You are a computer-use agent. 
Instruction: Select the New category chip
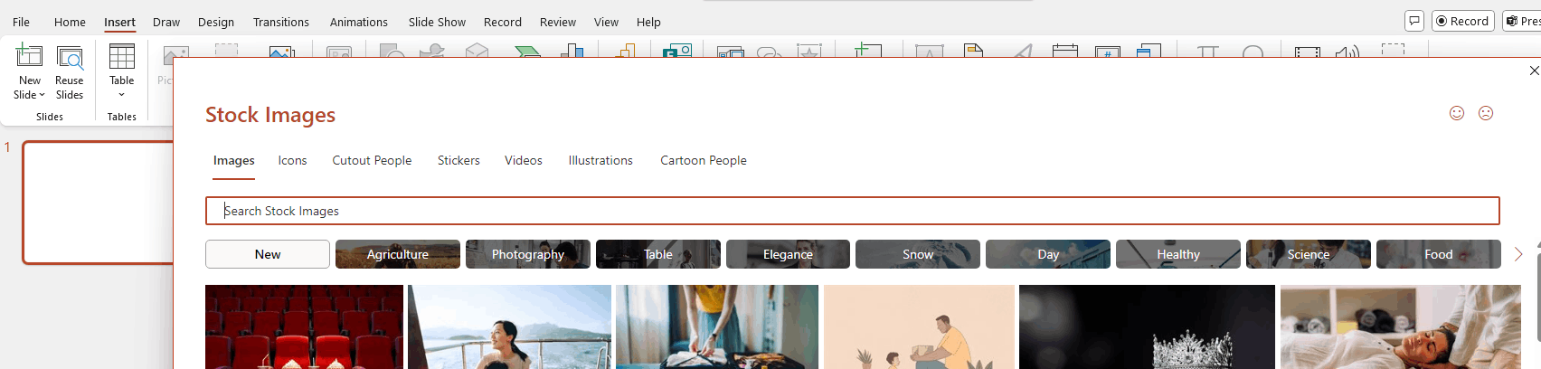click(268, 254)
